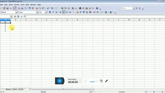
Task: Open the Insert menu
Action: 11,5
